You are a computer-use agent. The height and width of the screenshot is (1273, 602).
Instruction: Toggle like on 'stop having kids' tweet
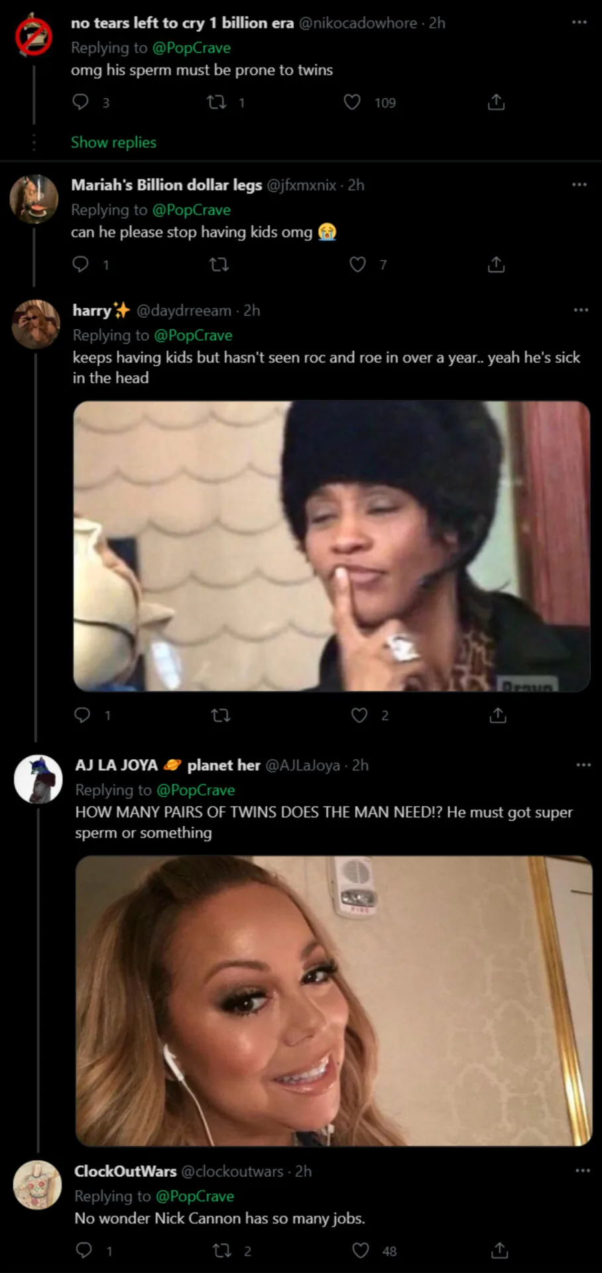(358, 265)
